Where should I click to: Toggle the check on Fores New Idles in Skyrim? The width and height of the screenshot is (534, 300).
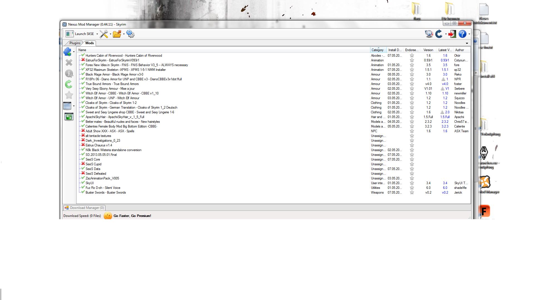[x=83, y=65]
